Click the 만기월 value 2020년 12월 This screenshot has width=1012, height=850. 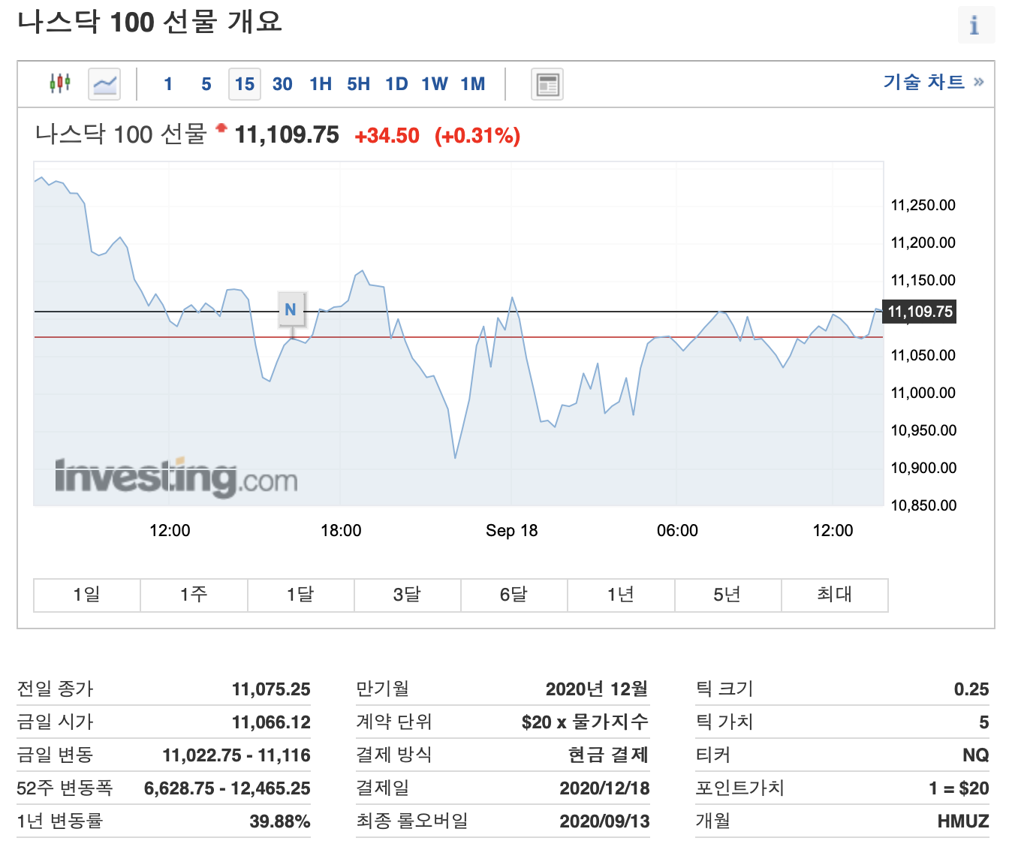pyautogui.click(x=597, y=689)
